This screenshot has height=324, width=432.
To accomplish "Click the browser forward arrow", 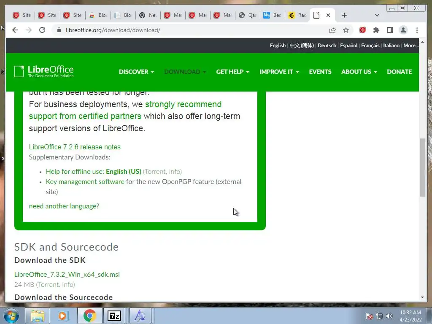I will [29, 30].
